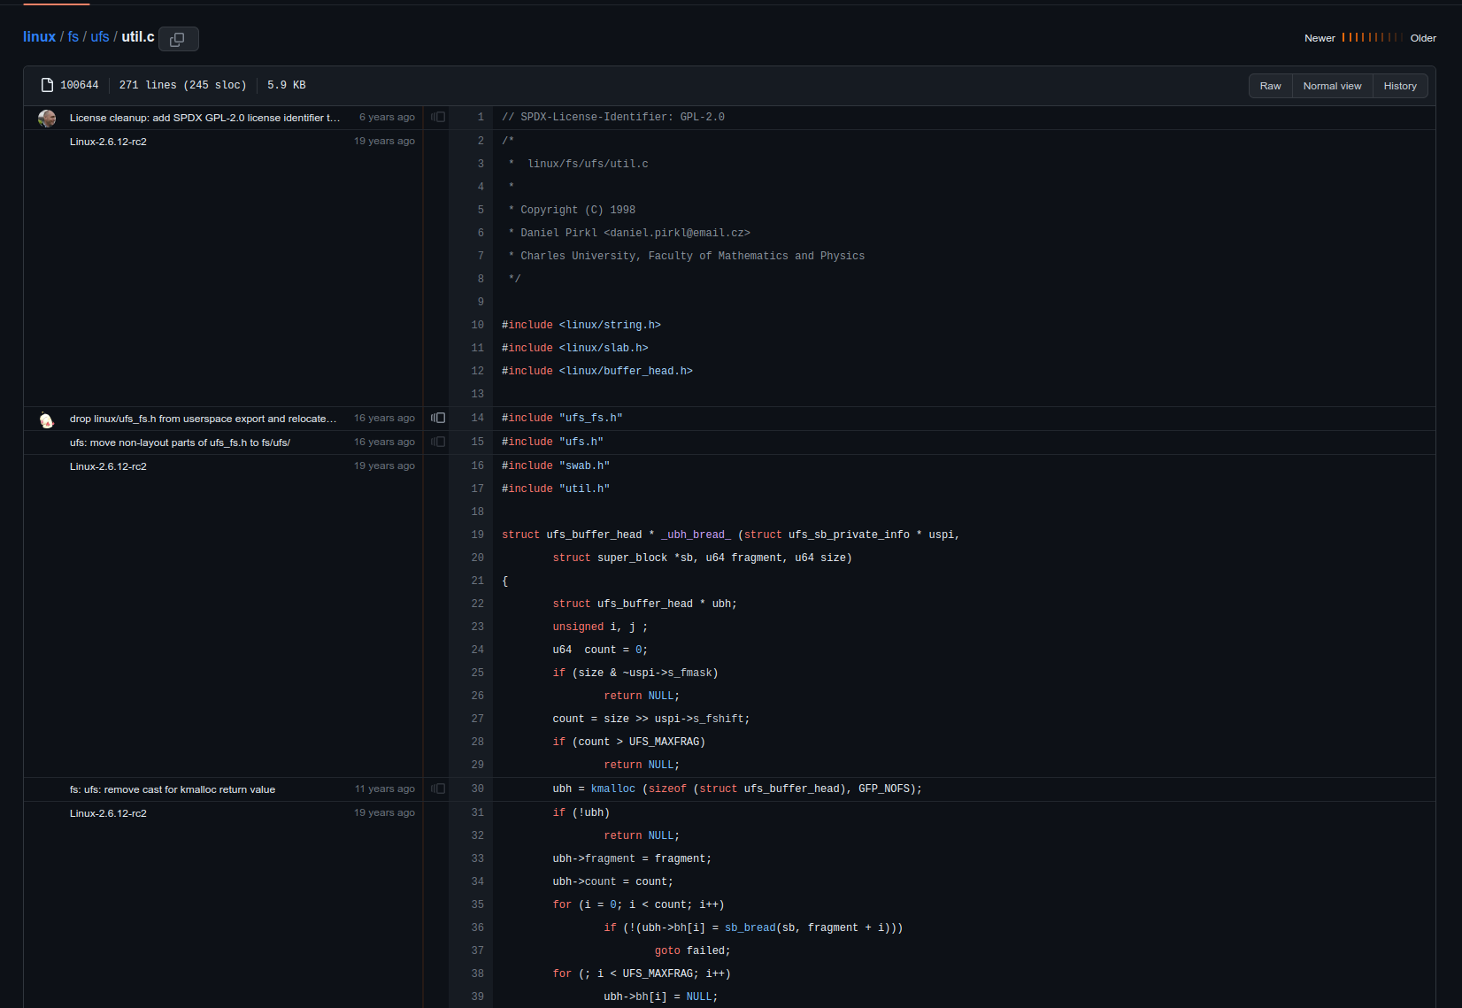Navigate to the fs folder breadcrumb
The image size is (1462, 1008).
(73, 36)
